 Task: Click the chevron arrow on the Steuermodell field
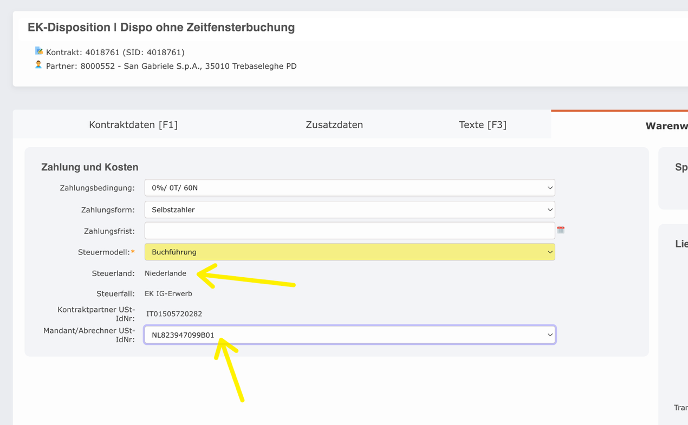point(550,252)
